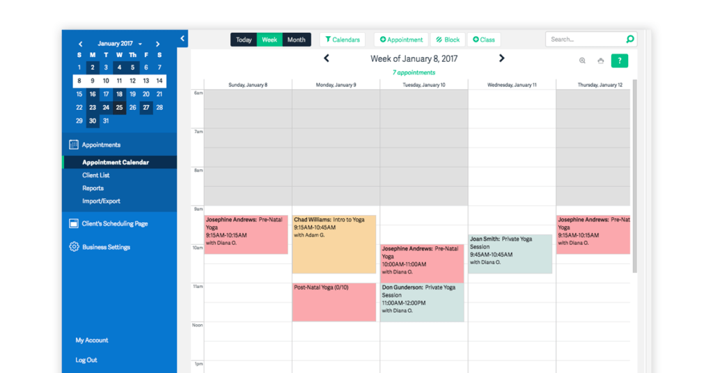The width and height of the screenshot is (713, 373).
Task: Click the search magnifier icon
Action: click(x=629, y=40)
